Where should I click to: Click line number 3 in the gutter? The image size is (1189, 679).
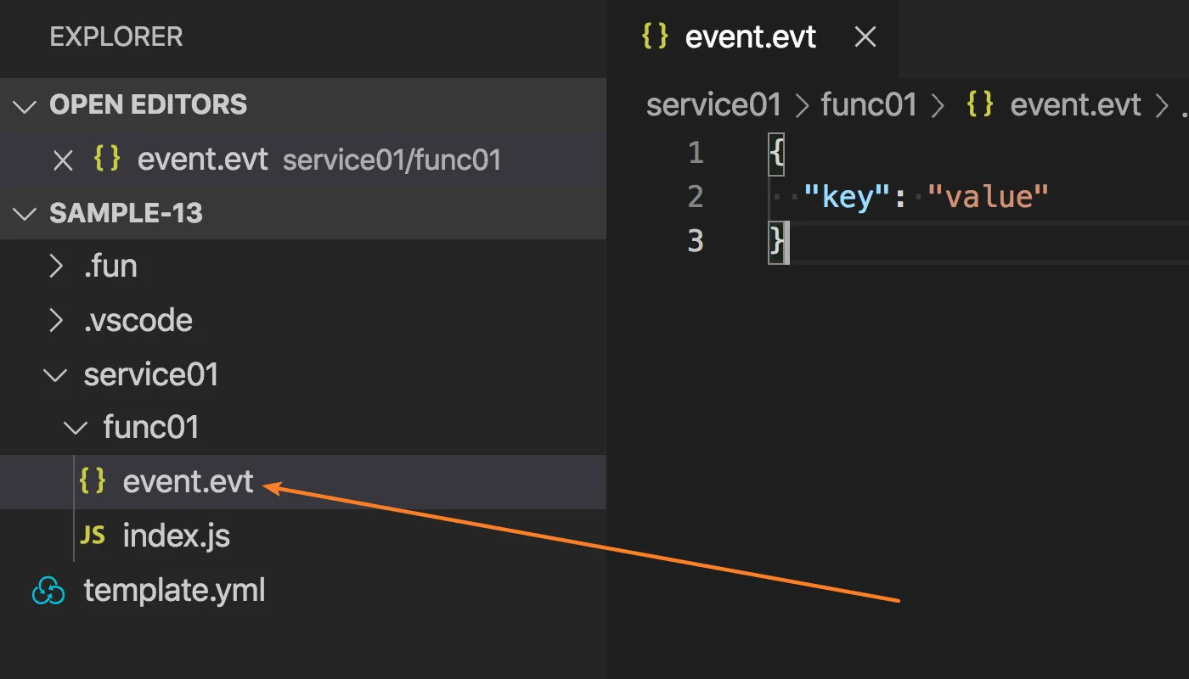point(696,241)
